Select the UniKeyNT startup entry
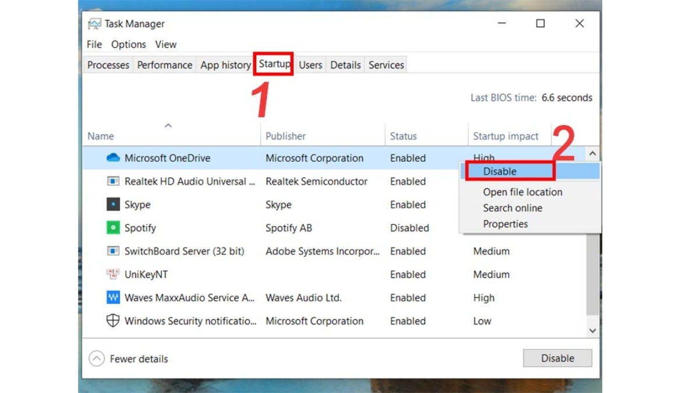This screenshot has width=699, height=393. 146,274
